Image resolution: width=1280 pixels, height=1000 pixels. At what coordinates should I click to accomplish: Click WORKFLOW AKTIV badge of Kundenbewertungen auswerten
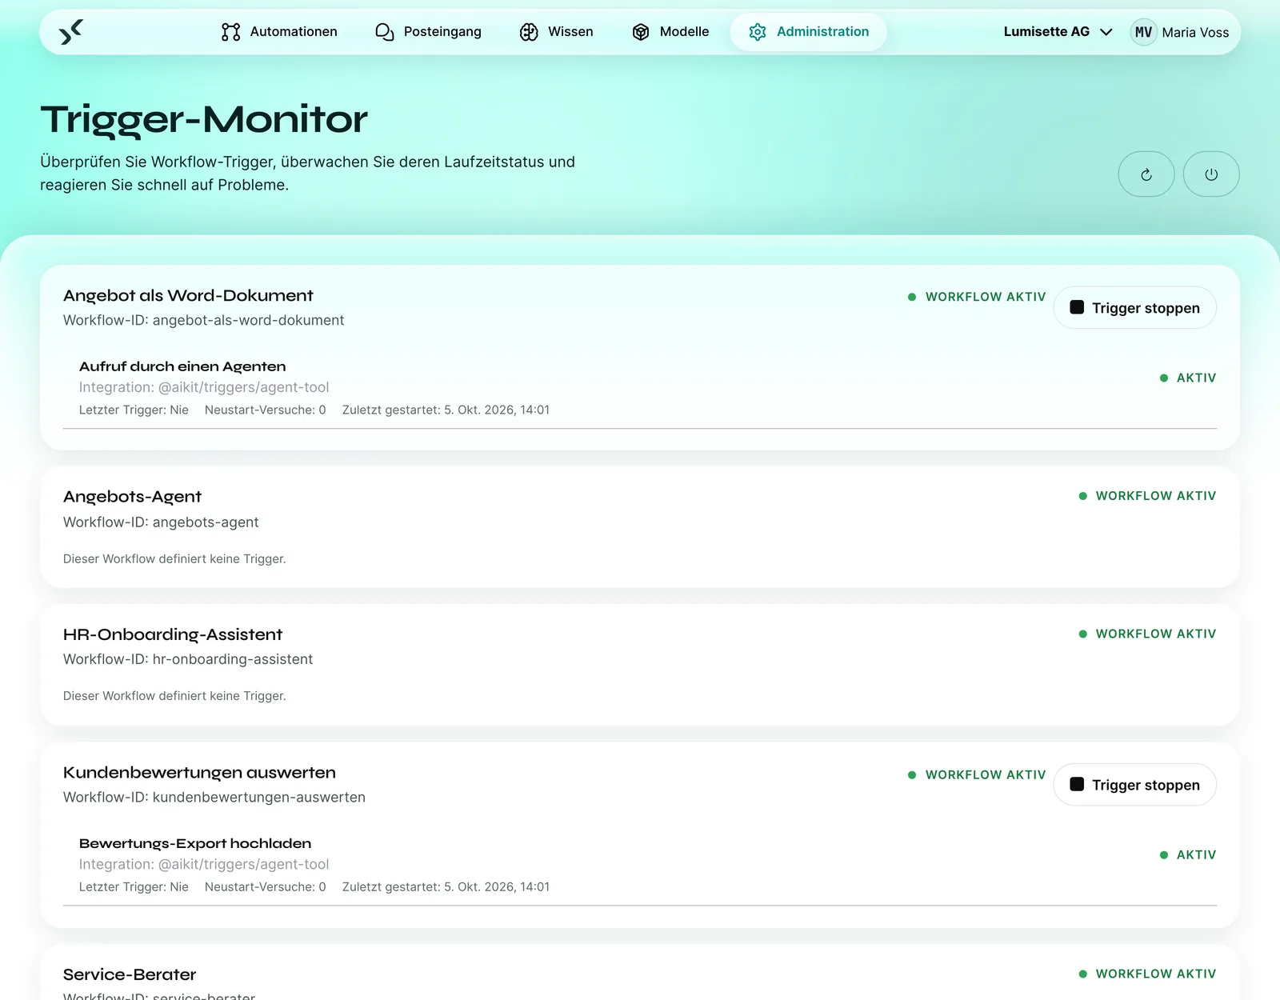977,774
